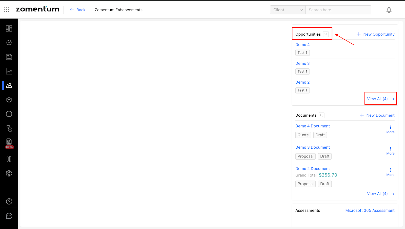Open Clients via sidebar people icon
This screenshot has height=229, width=405.
point(9,86)
